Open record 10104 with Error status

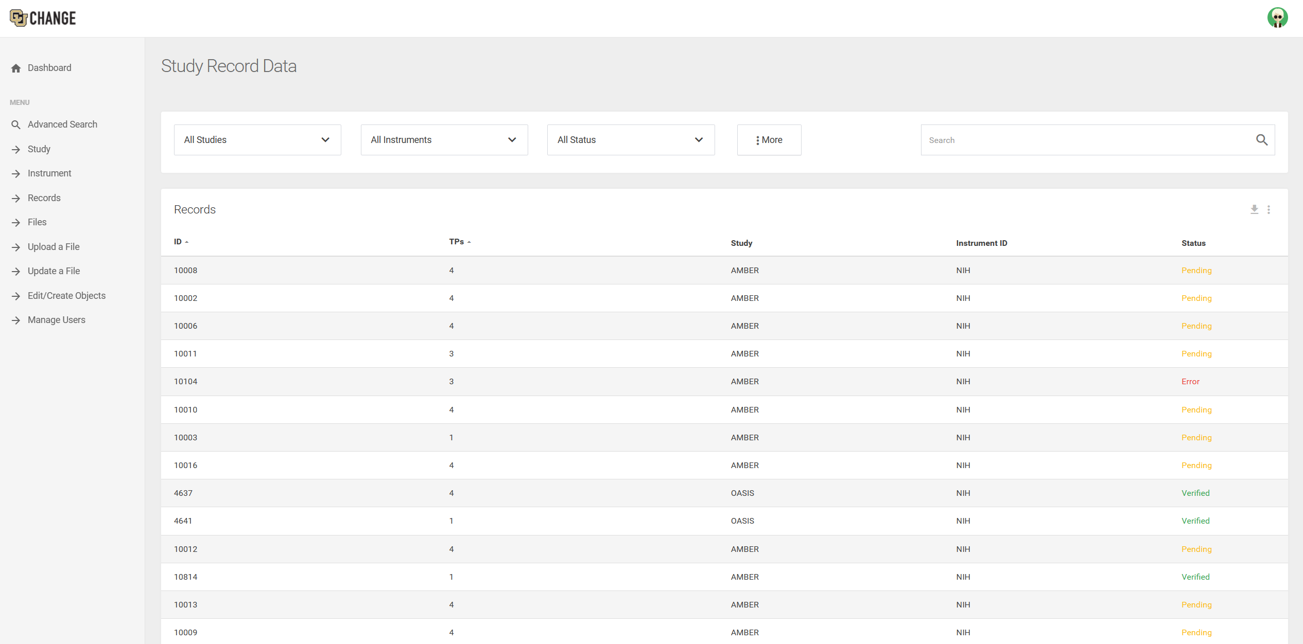click(185, 381)
